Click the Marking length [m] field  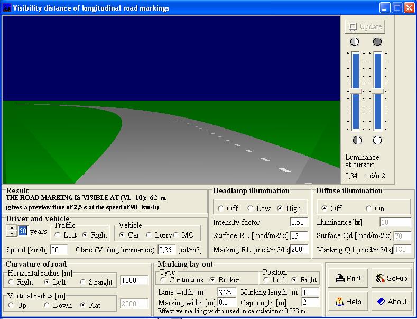pyautogui.click(x=310, y=293)
